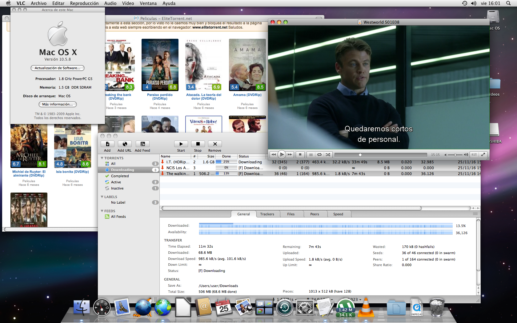
Task: Remove the selected torrent
Action: point(215,144)
